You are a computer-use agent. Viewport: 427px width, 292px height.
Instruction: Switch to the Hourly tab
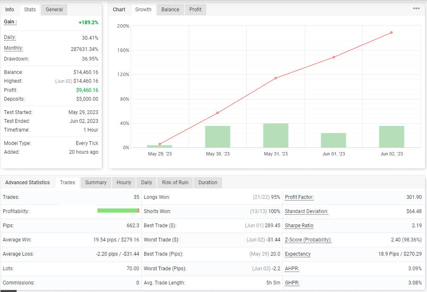(x=124, y=183)
